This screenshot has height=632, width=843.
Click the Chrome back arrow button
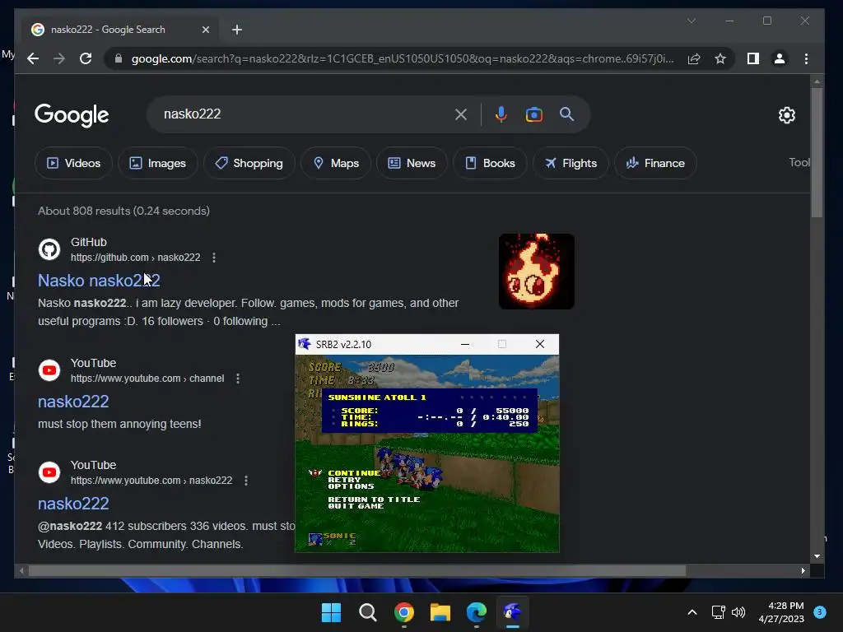click(x=33, y=58)
